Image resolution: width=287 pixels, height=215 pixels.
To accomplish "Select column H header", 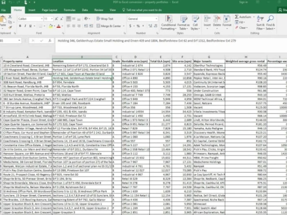I will (246, 57).
